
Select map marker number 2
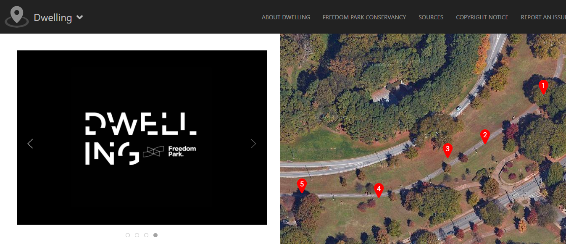[485, 136]
